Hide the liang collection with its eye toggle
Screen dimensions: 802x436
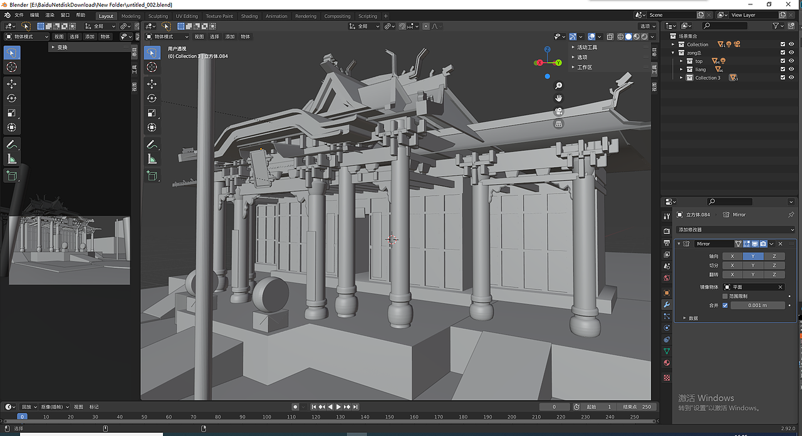pyautogui.click(x=791, y=69)
